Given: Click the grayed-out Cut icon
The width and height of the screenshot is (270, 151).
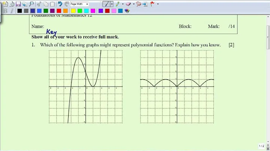Looking at the screenshot, I should (x=39, y=4).
